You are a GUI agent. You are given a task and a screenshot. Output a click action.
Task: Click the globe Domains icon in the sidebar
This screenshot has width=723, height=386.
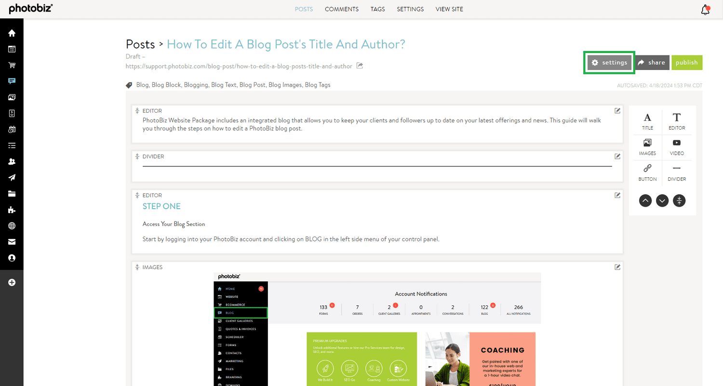tap(12, 226)
